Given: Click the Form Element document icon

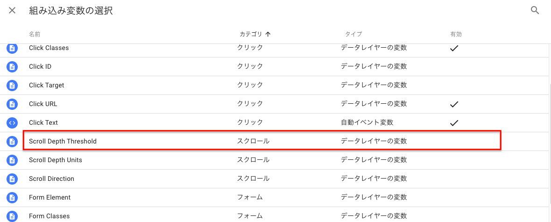Looking at the screenshot, I should (12, 197).
